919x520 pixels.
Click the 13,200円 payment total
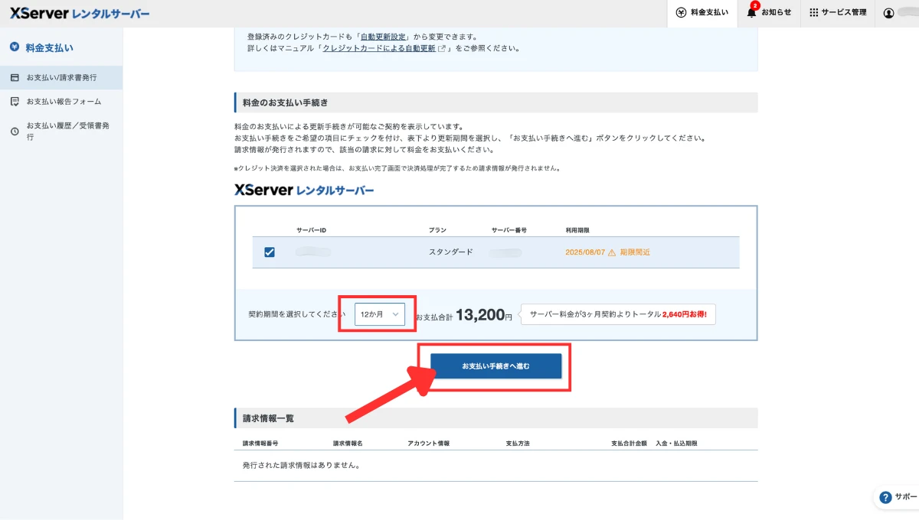pyautogui.click(x=484, y=314)
